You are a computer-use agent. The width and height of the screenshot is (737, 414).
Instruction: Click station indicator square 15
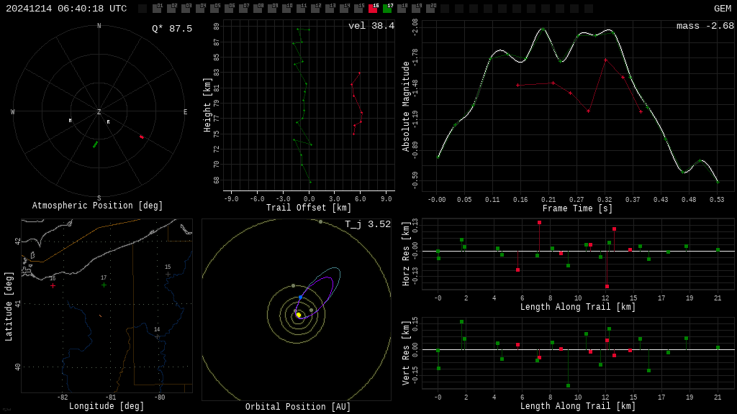(358, 9)
